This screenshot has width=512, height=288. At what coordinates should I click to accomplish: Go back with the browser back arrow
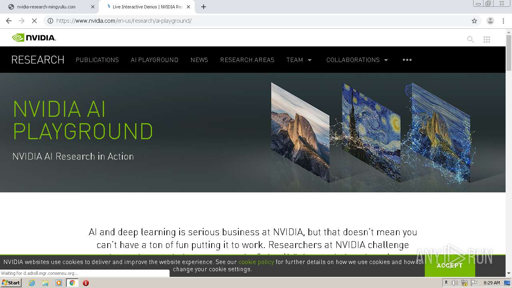click(9, 21)
